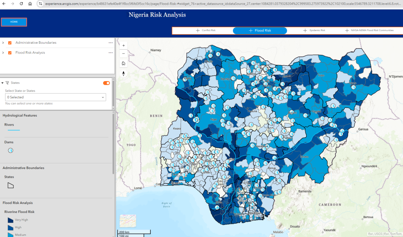This screenshot has width=403, height=237.
Task: Zoom in on the map
Action: 124,45
